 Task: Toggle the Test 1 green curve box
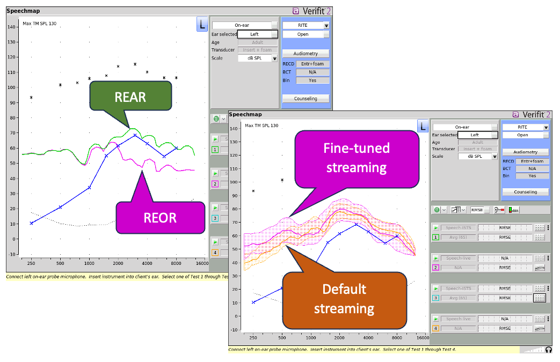tap(436, 237)
